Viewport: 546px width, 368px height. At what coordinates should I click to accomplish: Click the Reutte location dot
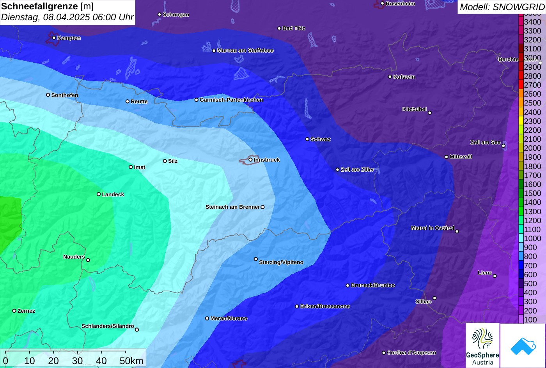click(128, 101)
